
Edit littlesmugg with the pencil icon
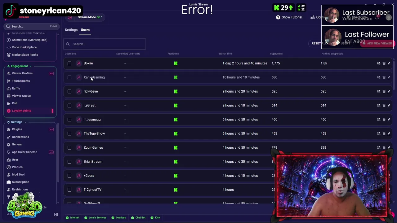tap(389, 120)
